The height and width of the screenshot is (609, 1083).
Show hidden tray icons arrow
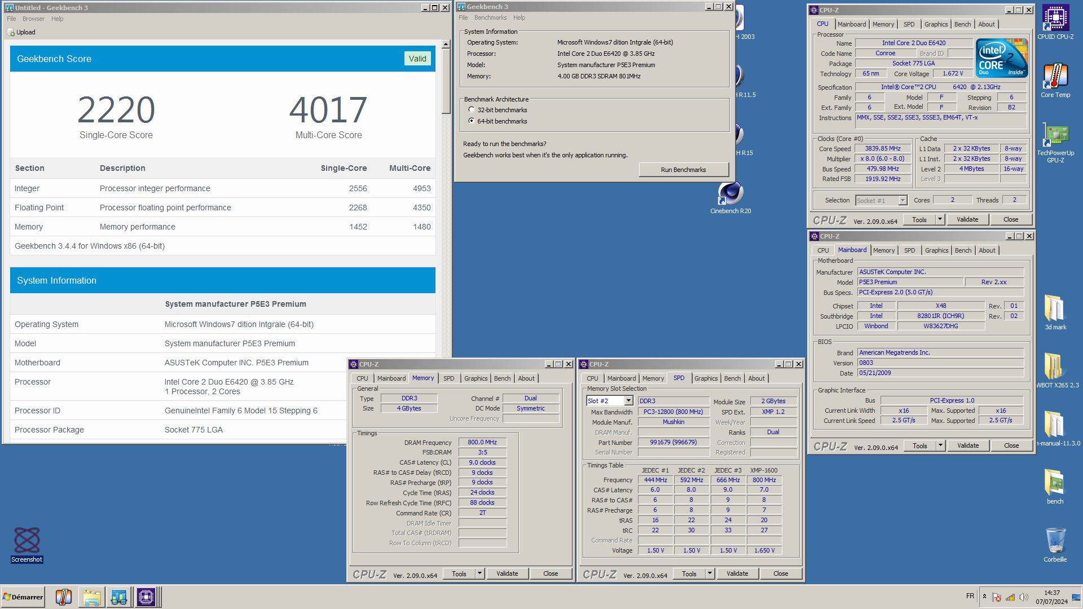click(x=984, y=596)
